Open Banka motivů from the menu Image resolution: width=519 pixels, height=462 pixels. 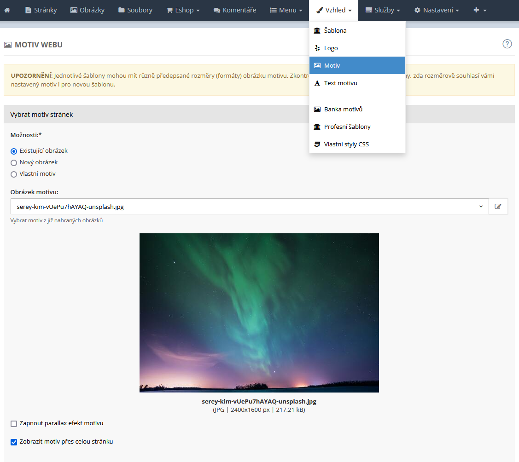[x=343, y=110]
